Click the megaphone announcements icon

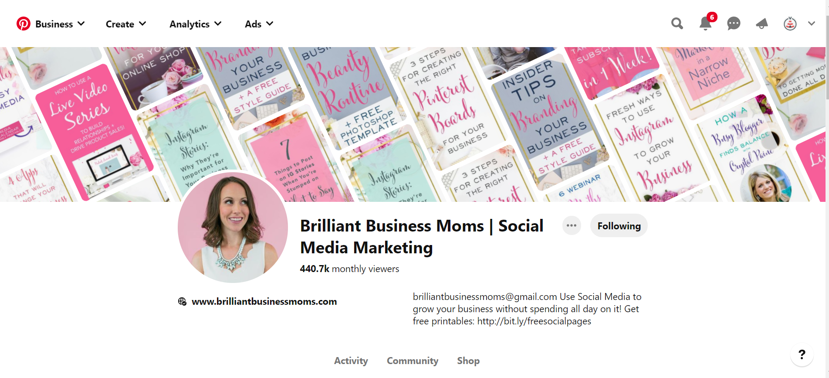762,24
